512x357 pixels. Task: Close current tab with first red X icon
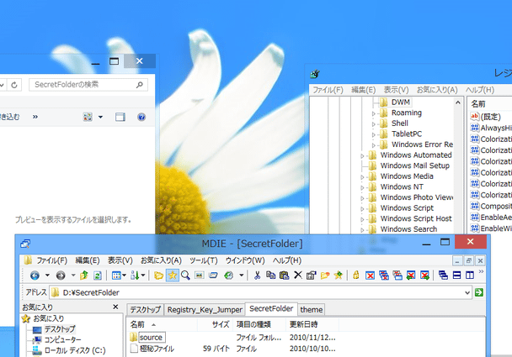(370, 276)
